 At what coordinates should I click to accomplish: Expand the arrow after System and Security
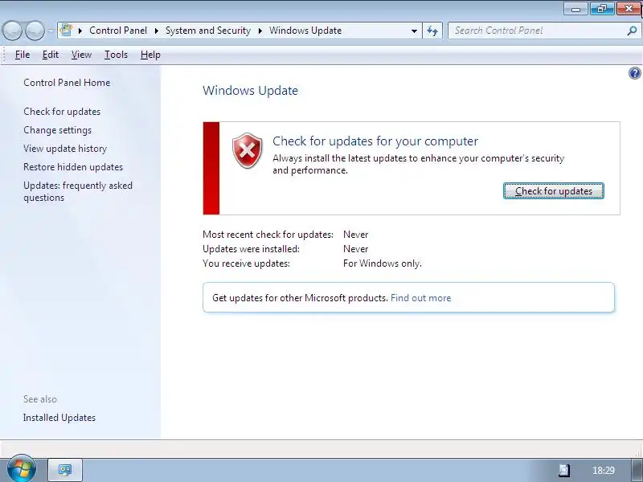tap(260, 31)
